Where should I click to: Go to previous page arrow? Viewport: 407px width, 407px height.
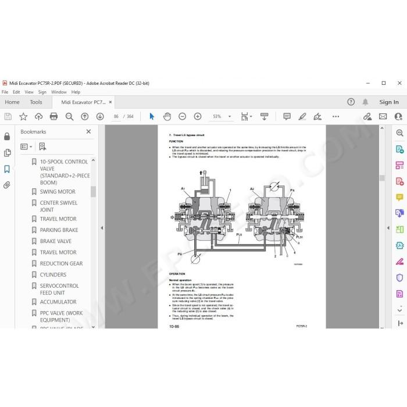pos(85,116)
